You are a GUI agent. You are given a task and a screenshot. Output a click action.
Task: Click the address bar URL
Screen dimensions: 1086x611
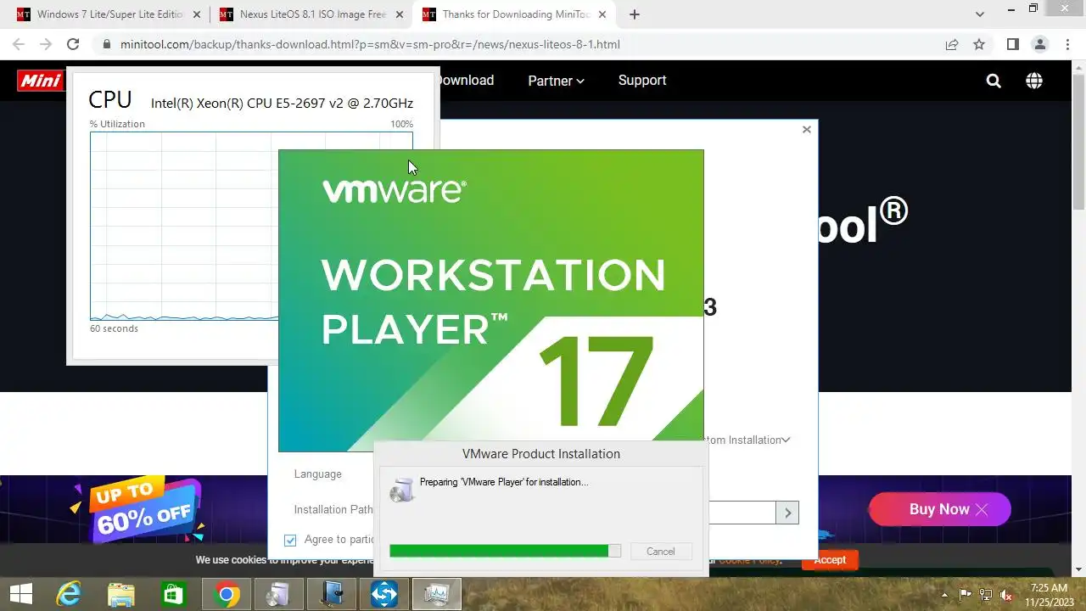coord(370,44)
